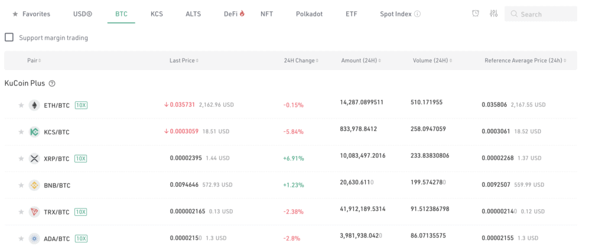
Task: Open the Polkadot market tab
Action: (x=309, y=14)
